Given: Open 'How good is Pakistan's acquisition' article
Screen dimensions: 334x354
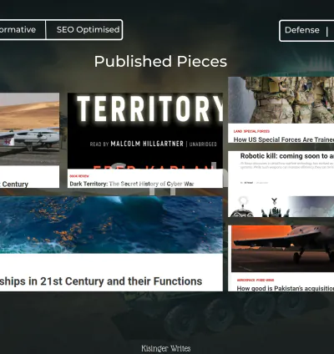Looking at the screenshot, I should tap(286, 288).
